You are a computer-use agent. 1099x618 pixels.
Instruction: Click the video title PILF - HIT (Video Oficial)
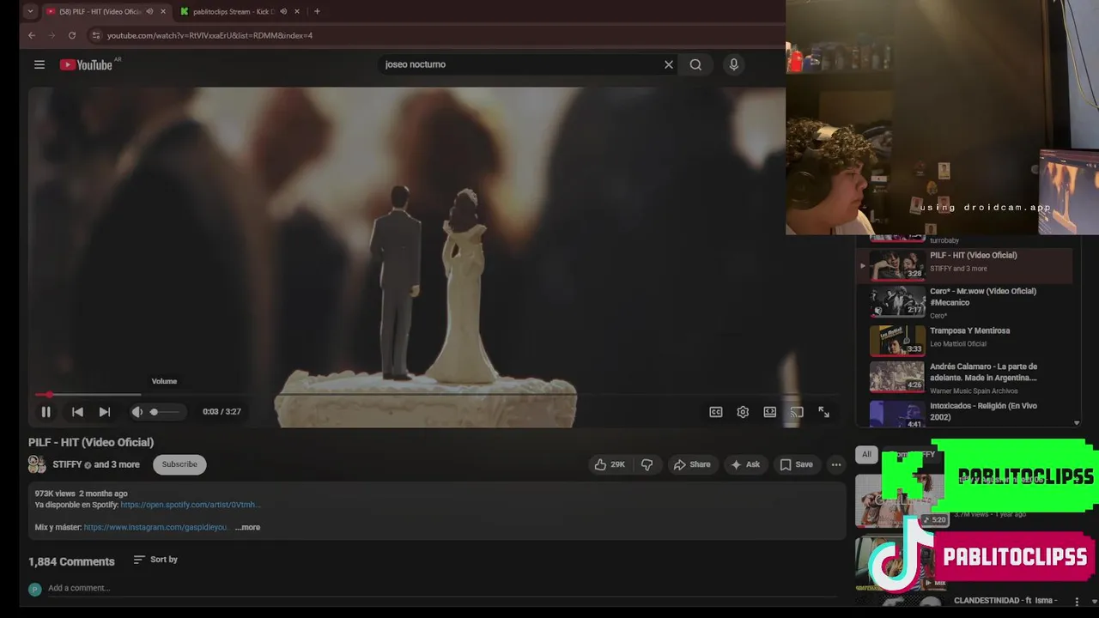click(x=91, y=442)
